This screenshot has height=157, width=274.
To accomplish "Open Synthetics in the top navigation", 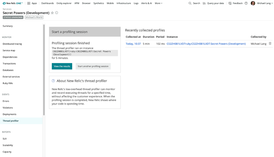I will pos(99,3).
